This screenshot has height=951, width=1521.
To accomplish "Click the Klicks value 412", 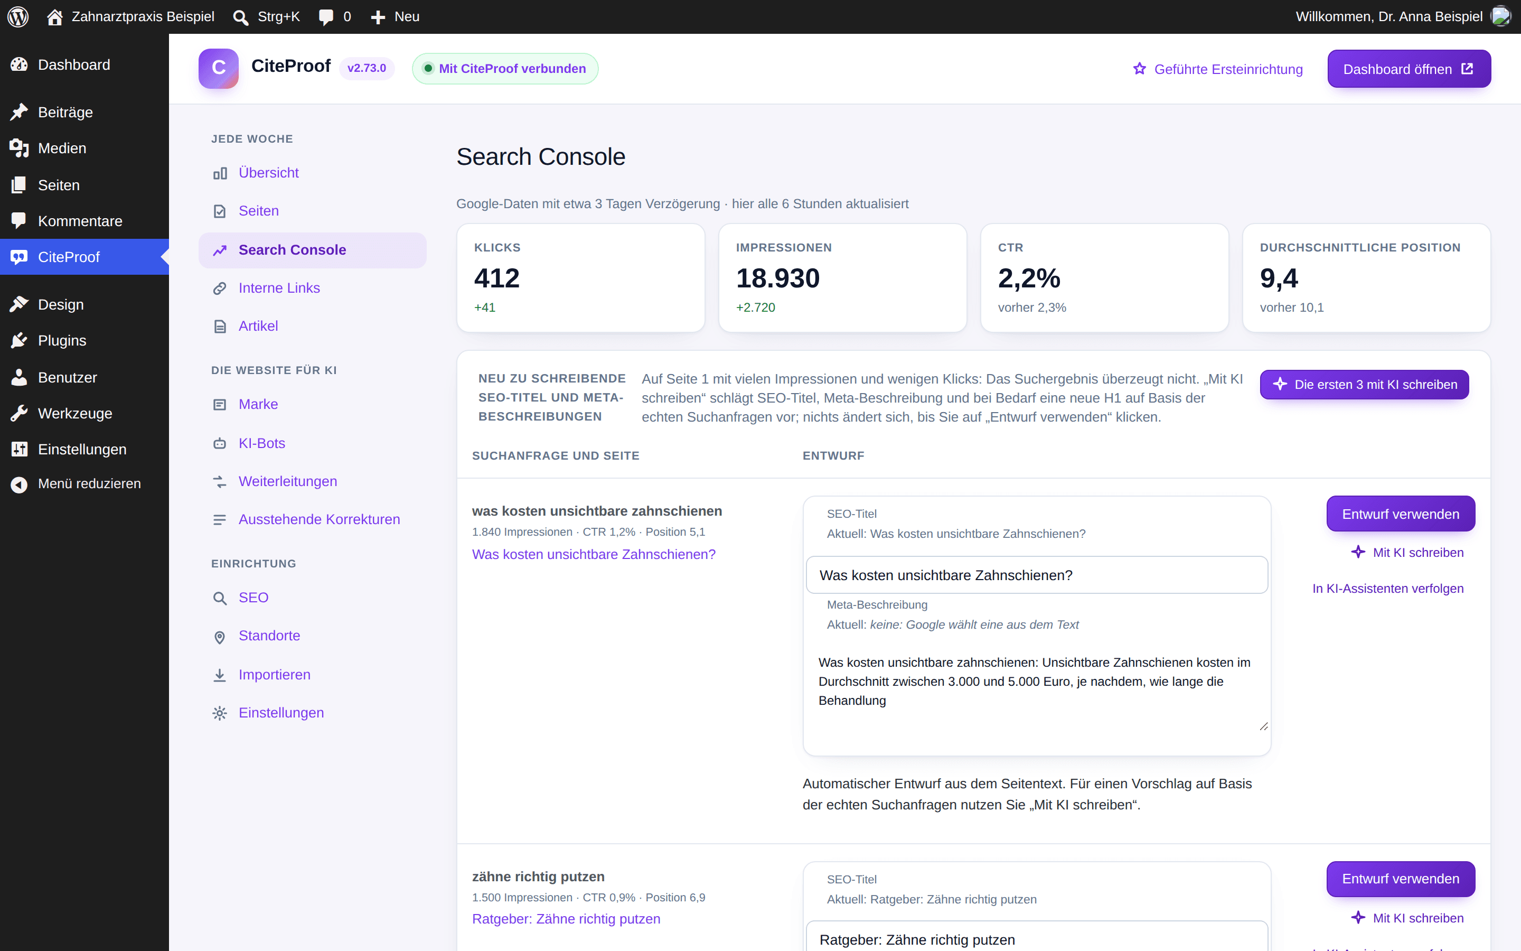I will point(497,278).
